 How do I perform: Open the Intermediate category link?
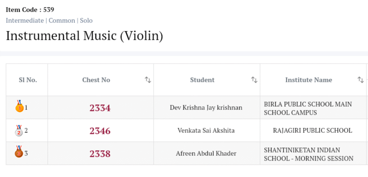(25, 20)
